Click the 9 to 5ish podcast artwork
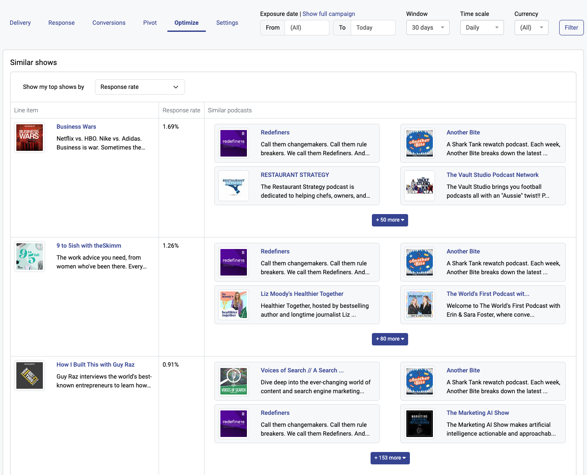 (30, 257)
